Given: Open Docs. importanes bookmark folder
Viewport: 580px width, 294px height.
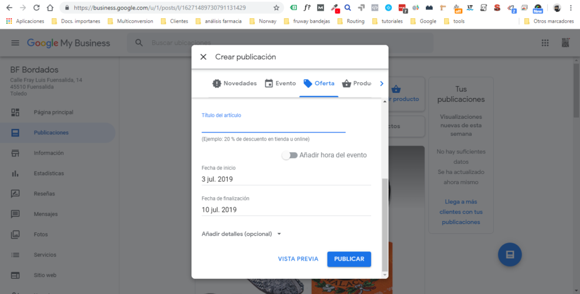Looking at the screenshot, I should [x=76, y=22].
